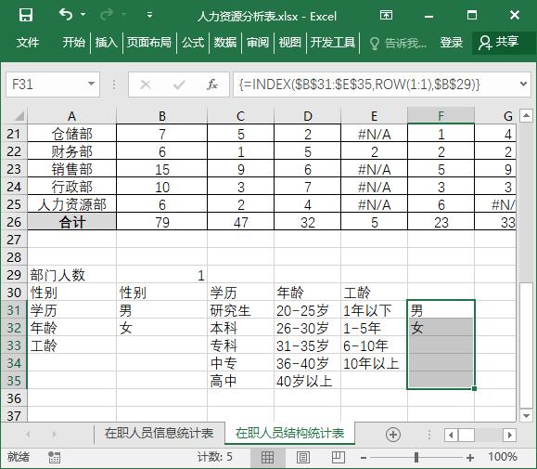Switch to Page Break Preview icon
Image resolution: width=537 pixels, height=469 pixels.
pyautogui.click(x=339, y=457)
